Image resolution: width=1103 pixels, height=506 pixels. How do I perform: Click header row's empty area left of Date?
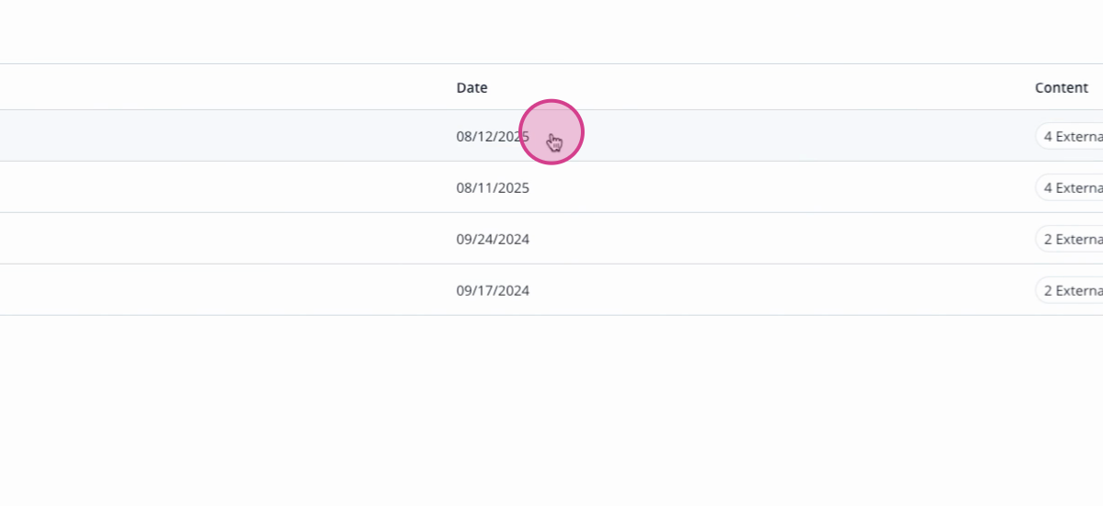point(221,87)
